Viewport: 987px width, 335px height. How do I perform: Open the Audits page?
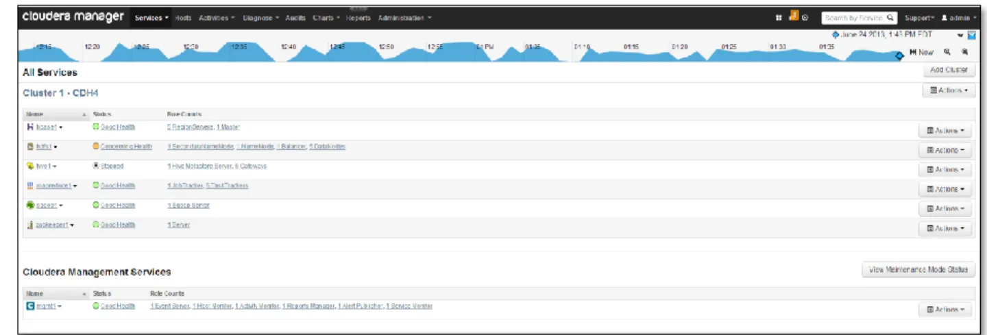click(295, 18)
